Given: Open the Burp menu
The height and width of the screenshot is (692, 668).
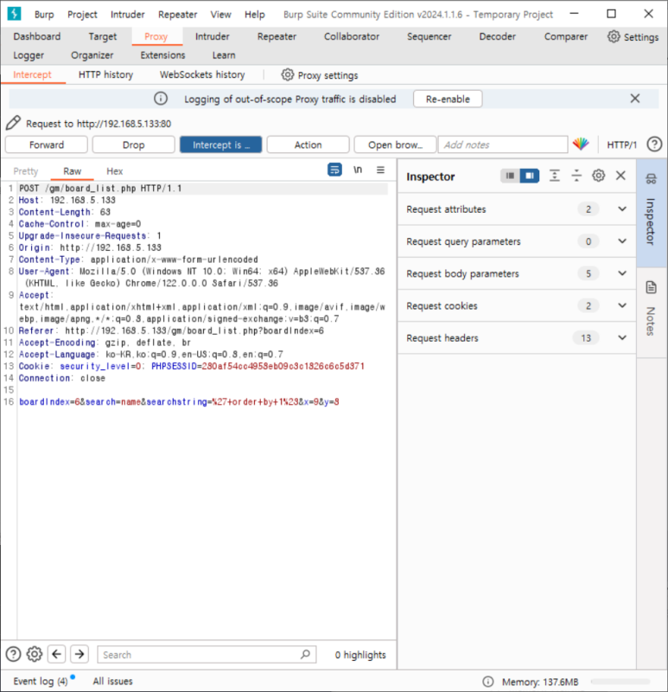Looking at the screenshot, I should (x=44, y=15).
